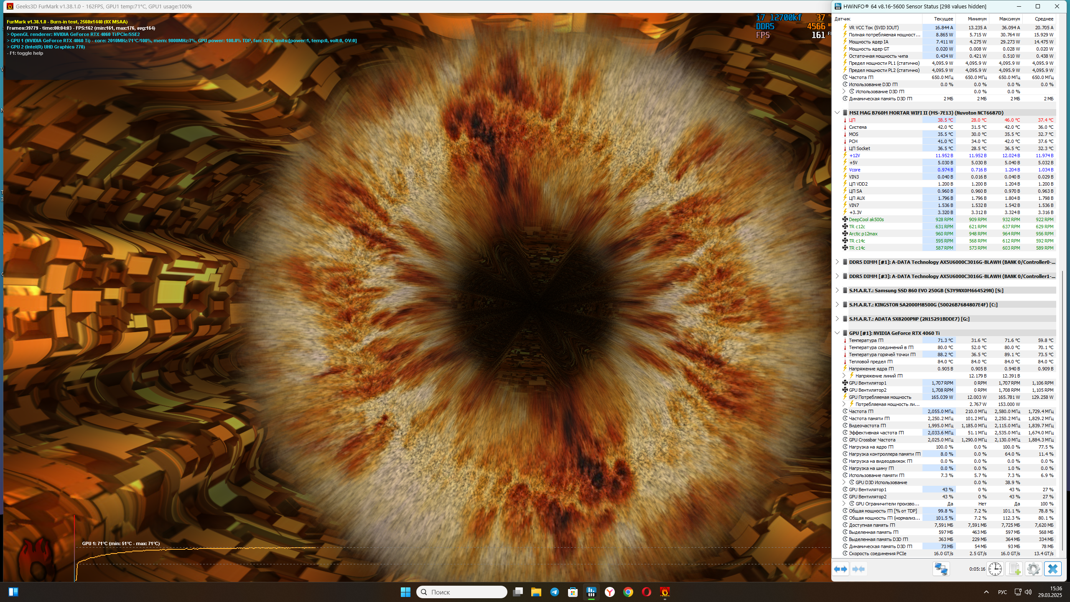The width and height of the screenshot is (1070, 602).
Task: Click the Максимум column header
Action: (x=1009, y=19)
